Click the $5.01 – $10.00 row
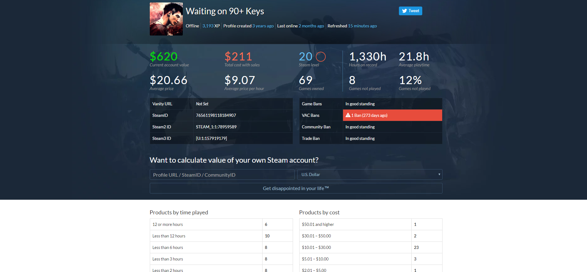This screenshot has width=587, height=272. [371, 259]
